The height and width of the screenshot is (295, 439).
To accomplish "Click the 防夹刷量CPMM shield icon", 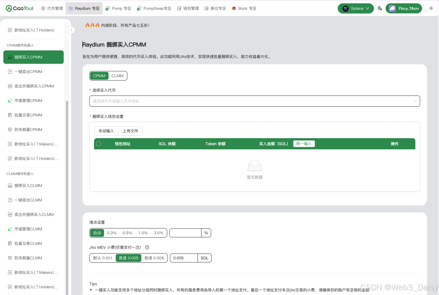I will (x=10, y=130).
